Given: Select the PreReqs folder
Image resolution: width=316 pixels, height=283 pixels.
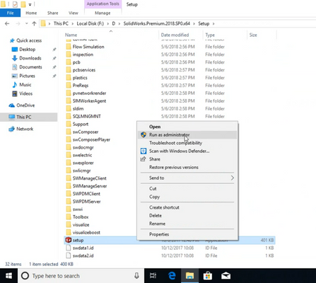Looking at the screenshot, I should click(x=81, y=86).
